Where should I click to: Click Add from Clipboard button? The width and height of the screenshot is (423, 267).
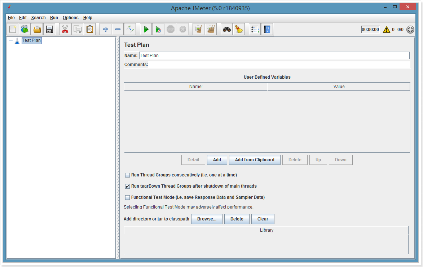pos(255,160)
